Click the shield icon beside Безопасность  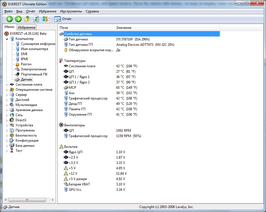coord(12,135)
